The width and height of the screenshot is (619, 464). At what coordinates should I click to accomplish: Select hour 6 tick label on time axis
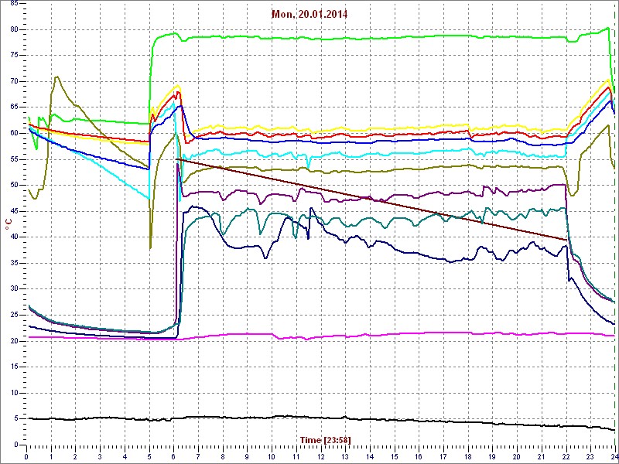click(x=174, y=455)
